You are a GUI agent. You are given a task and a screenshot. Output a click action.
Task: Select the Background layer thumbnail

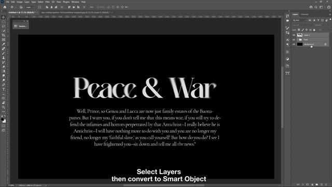pos(300,44)
